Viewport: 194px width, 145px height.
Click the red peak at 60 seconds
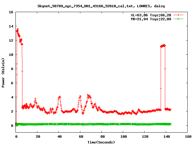coord(80,97)
